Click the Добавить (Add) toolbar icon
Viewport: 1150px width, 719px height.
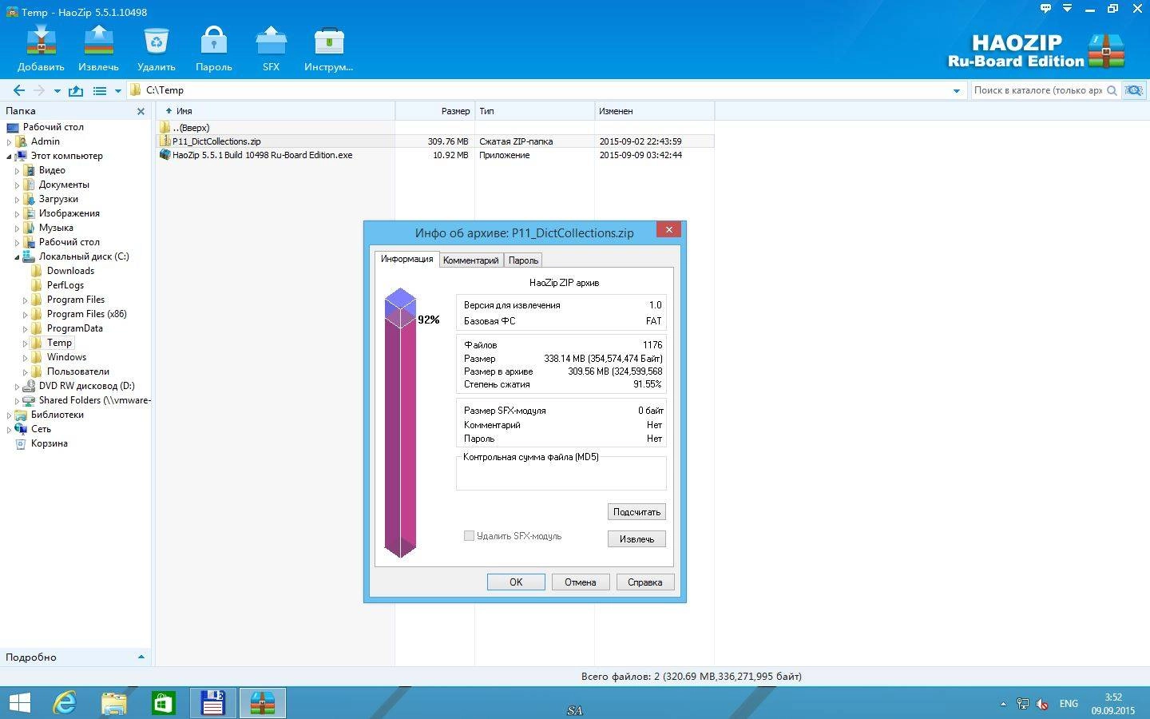click(41, 48)
